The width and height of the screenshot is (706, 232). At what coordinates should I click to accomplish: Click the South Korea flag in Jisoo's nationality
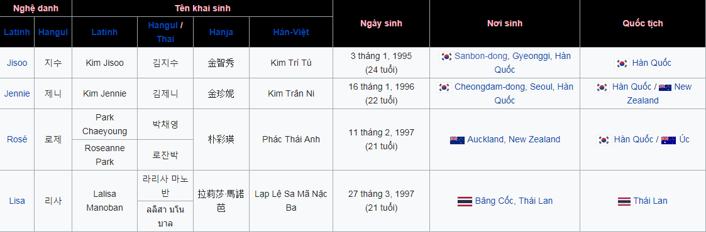(x=622, y=63)
